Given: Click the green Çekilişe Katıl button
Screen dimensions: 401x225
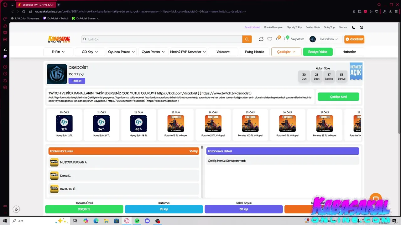Looking at the screenshot, I should (338, 97).
